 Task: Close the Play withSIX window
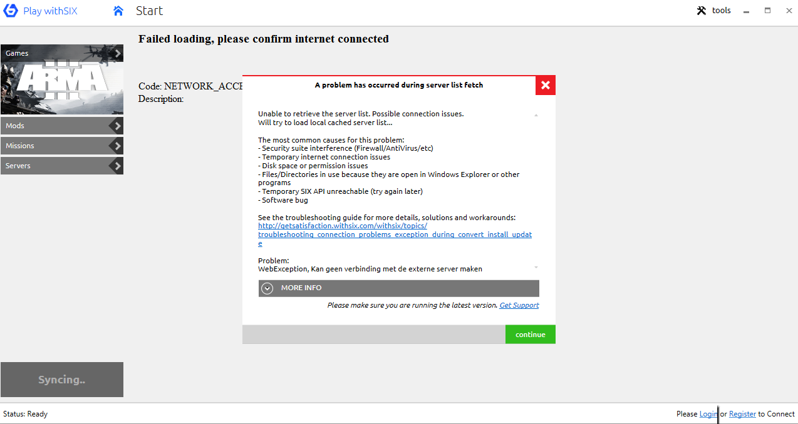(789, 11)
